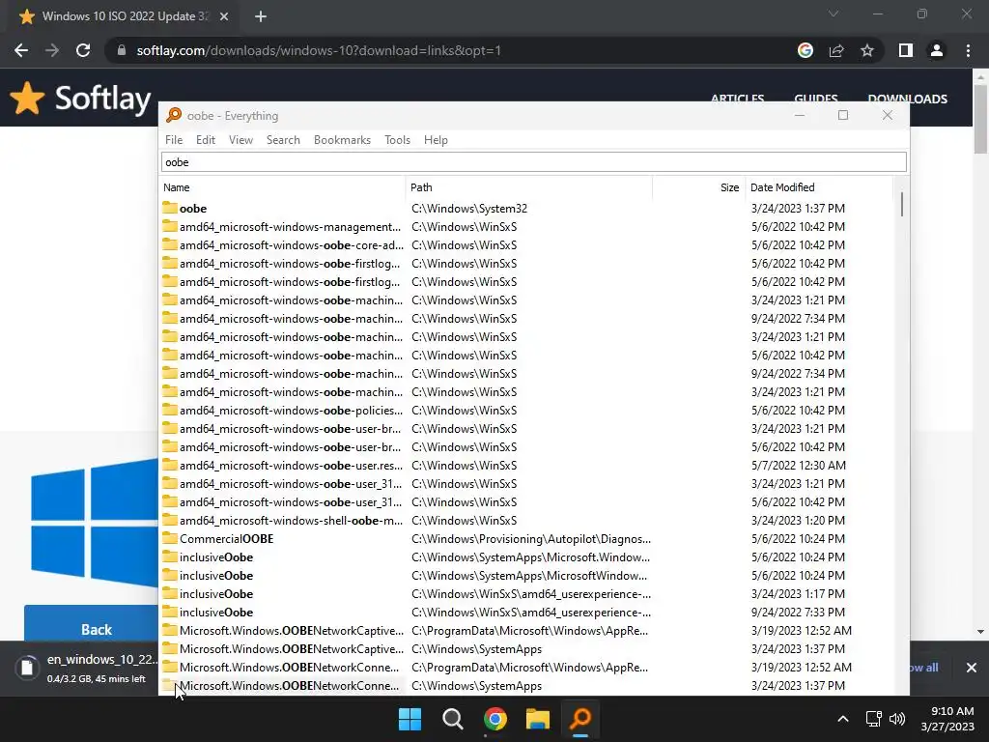Open a new Chrome tab
Viewport: 989px width, 742px height.
pyautogui.click(x=261, y=16)
